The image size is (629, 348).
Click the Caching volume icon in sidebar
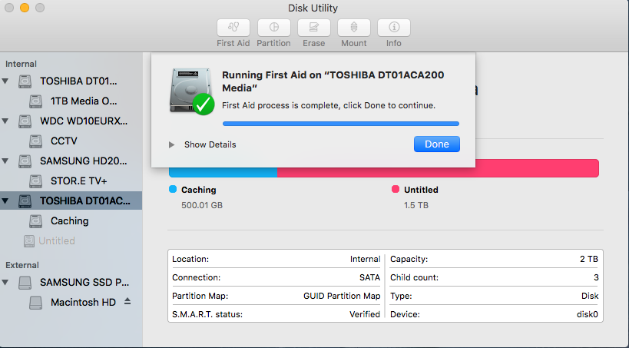(35, 220)
